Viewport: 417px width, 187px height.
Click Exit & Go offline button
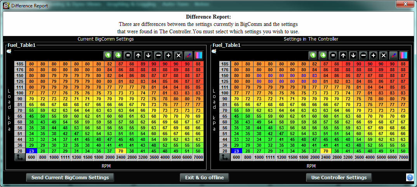coord(204,177)
